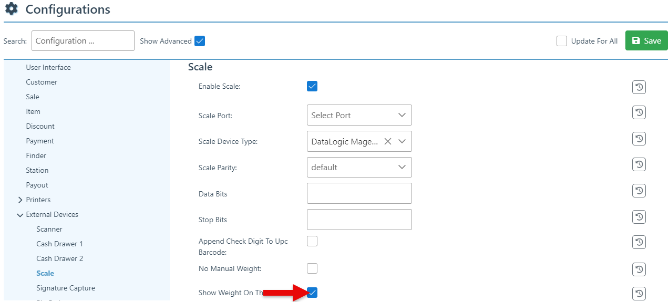Select Cash Drawer 1 in sidebar
The height and width of the screenshot is (302, 669).
pyautogui.click(x=59, y=244)
